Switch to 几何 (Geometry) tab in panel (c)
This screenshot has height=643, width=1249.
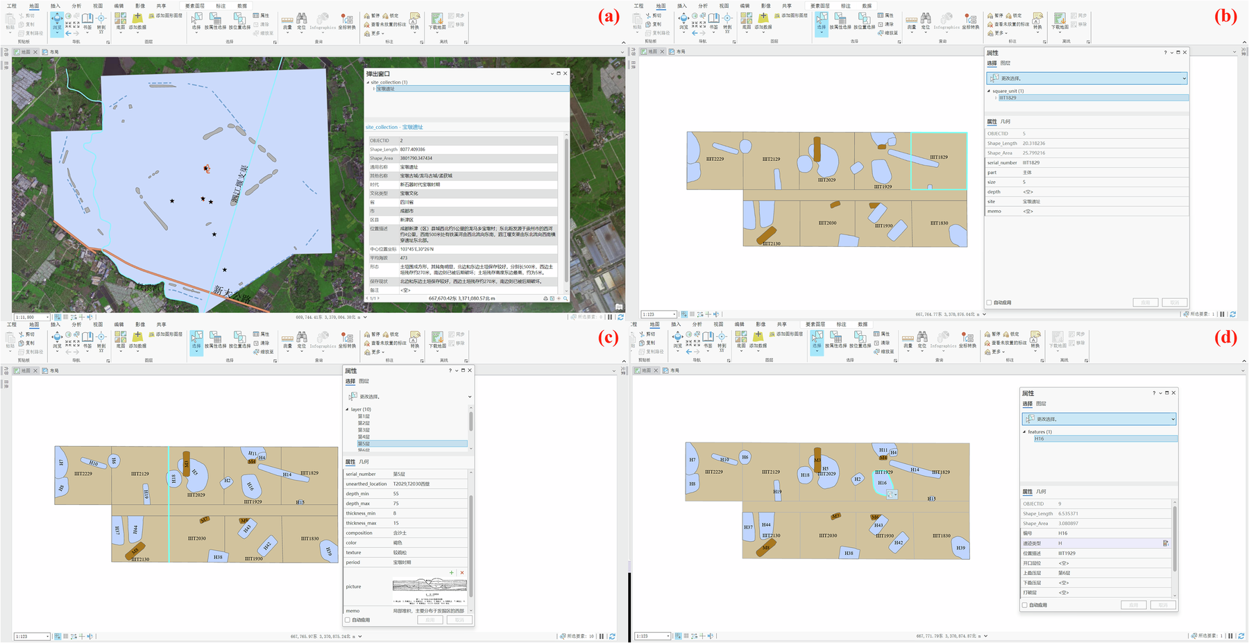coord(364,462)
